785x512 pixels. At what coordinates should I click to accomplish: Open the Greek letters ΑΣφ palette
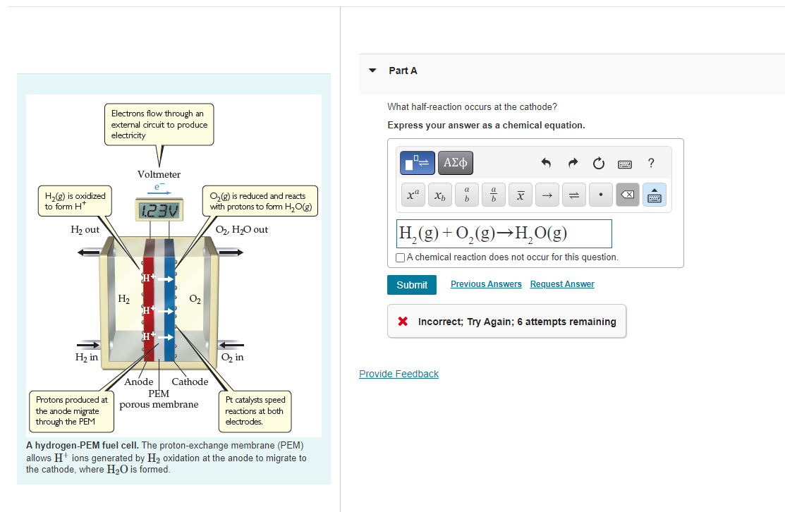click(455, 162)
